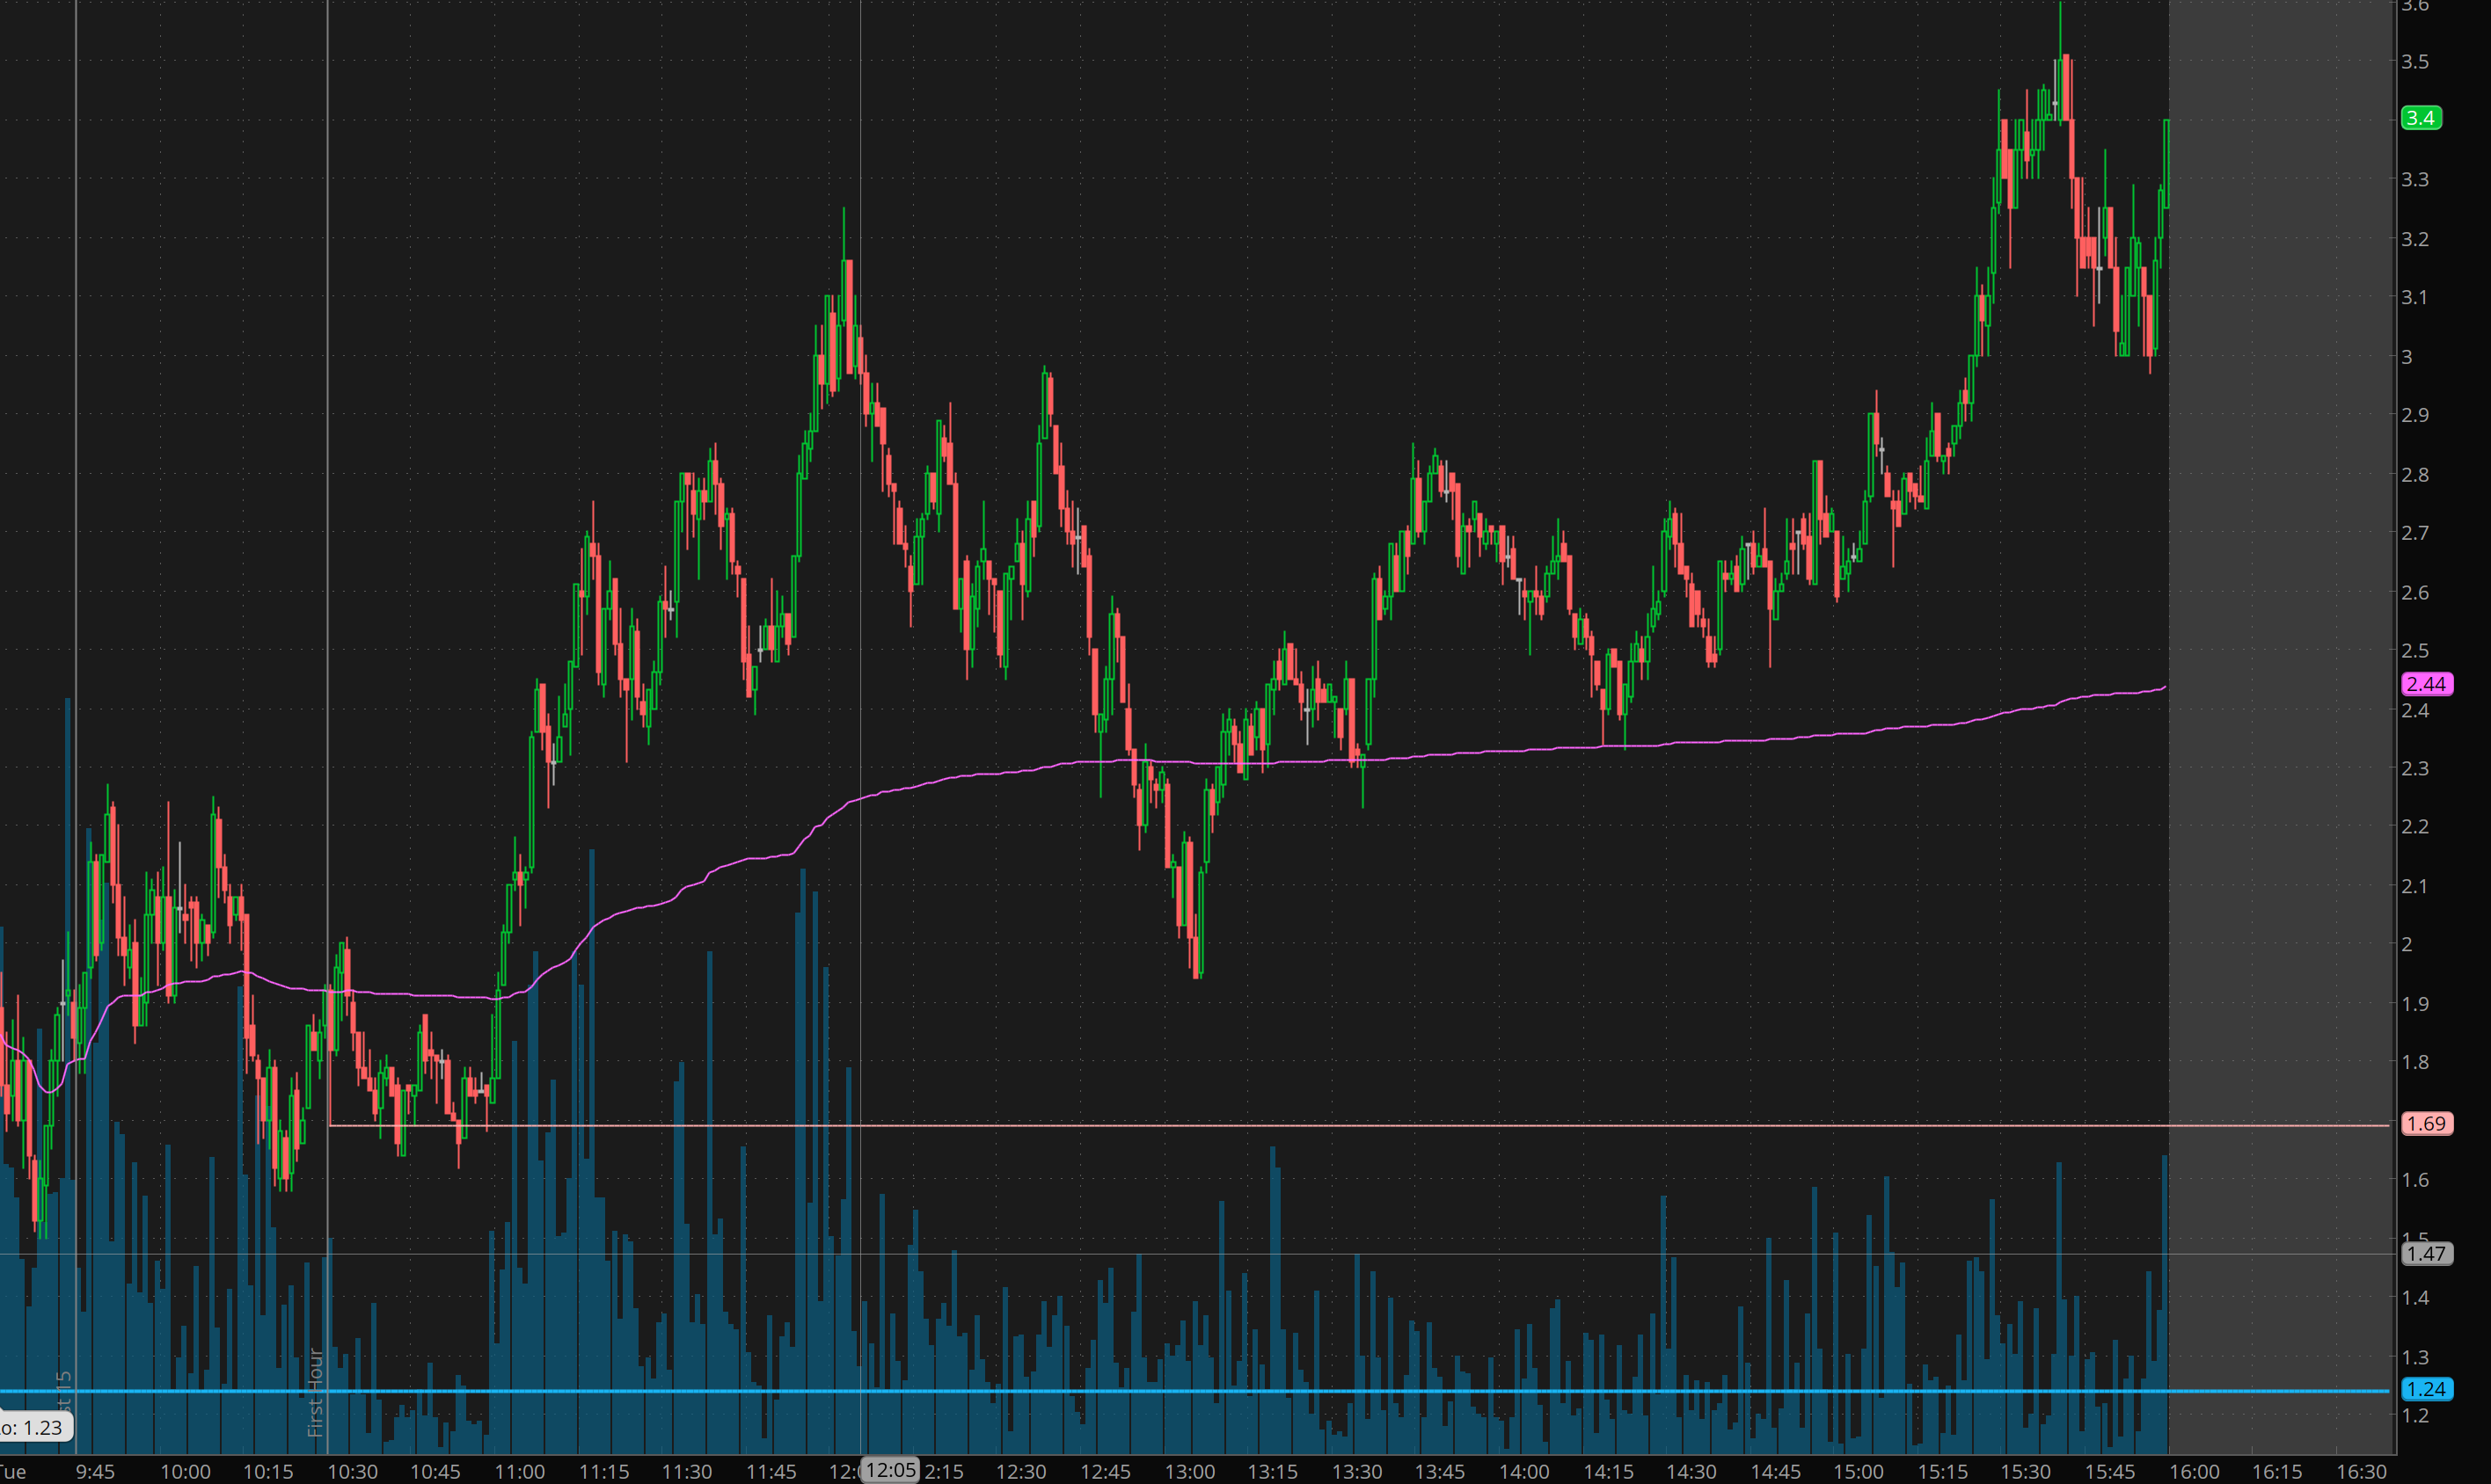Click the 3.5 price axis label
Screen dimensions: 2491x1484
[x=2415, y=62]
